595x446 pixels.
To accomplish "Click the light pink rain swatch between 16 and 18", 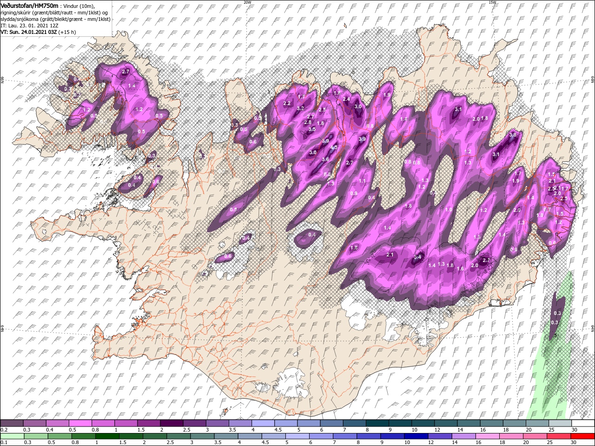I will [x=487, y=436].
